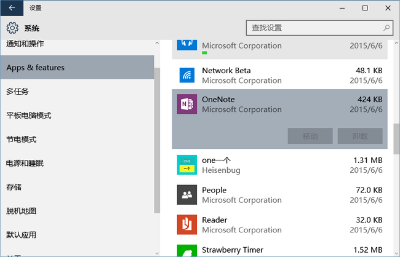Click the Network Beta app icon
The height and width of the screenshot is (257, 400).
tap(187, 76)
